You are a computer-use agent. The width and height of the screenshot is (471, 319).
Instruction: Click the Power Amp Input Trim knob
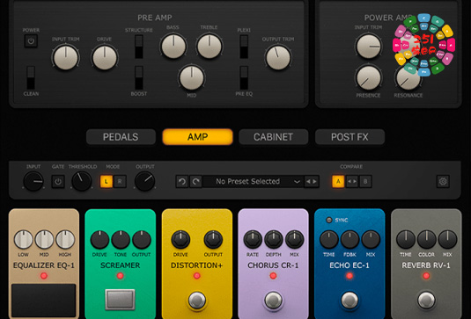point(368,47)
